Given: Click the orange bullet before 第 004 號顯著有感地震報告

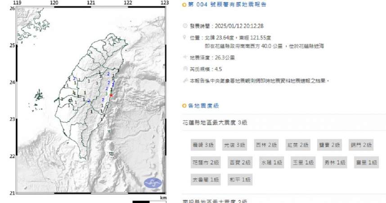Looking at the screenshot, I should [x=184, y=4].
